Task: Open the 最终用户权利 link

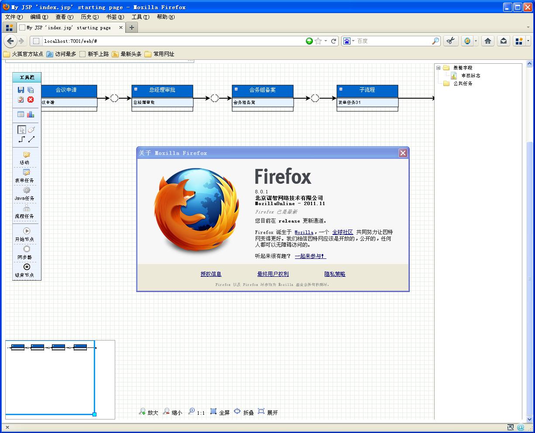Action: (x=273, y=274)
